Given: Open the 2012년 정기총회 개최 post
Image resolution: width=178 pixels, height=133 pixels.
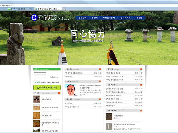Looking at the screenshot, I should click(72, 107).
